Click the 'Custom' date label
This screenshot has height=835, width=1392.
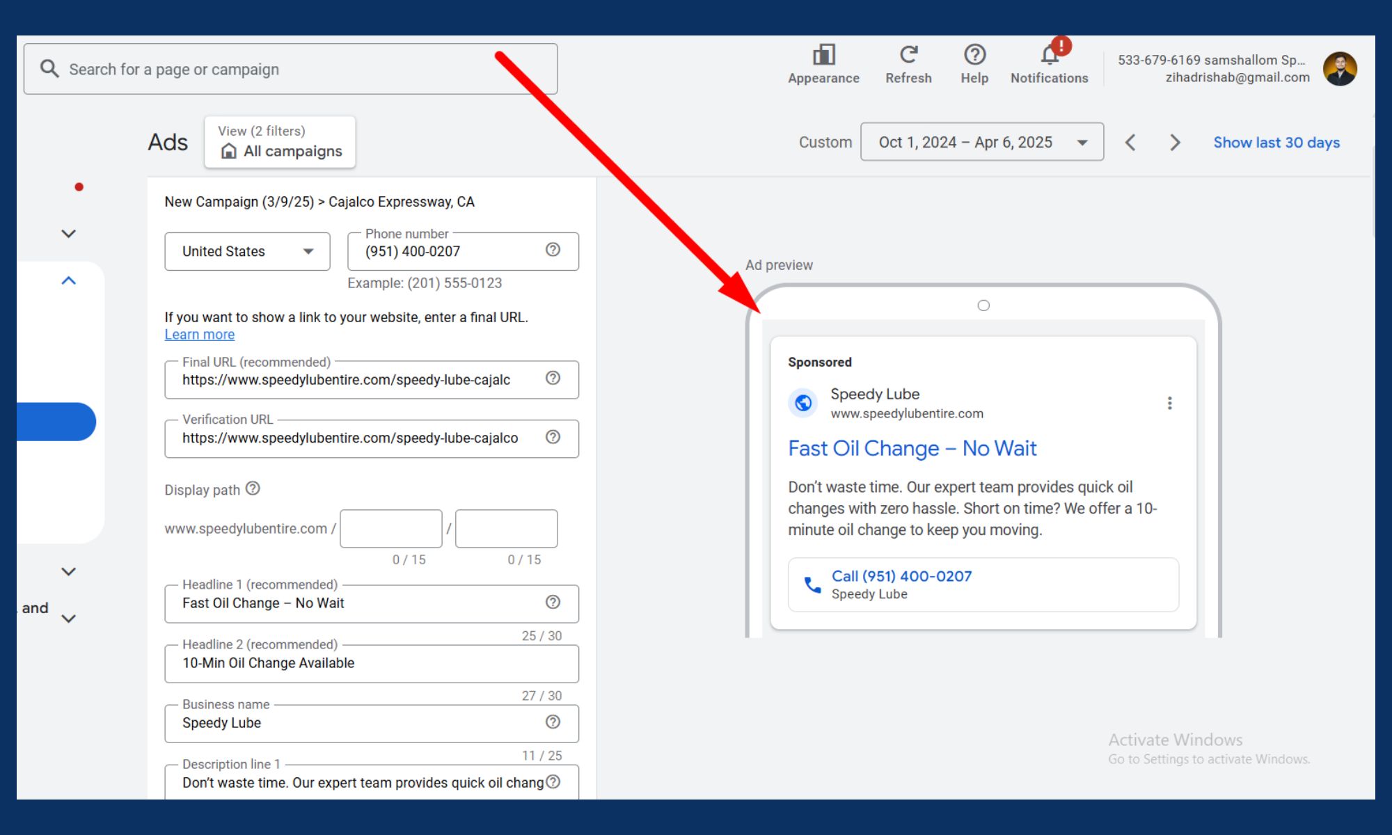825,142
